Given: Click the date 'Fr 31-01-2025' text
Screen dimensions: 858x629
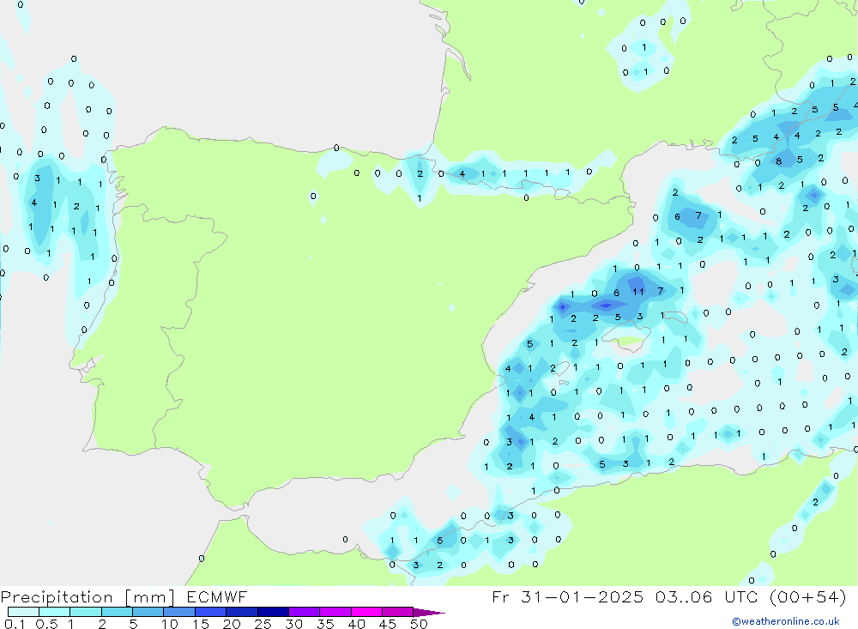Looking at the screenshot, I should pyautogui.click(x=567, y=597).
